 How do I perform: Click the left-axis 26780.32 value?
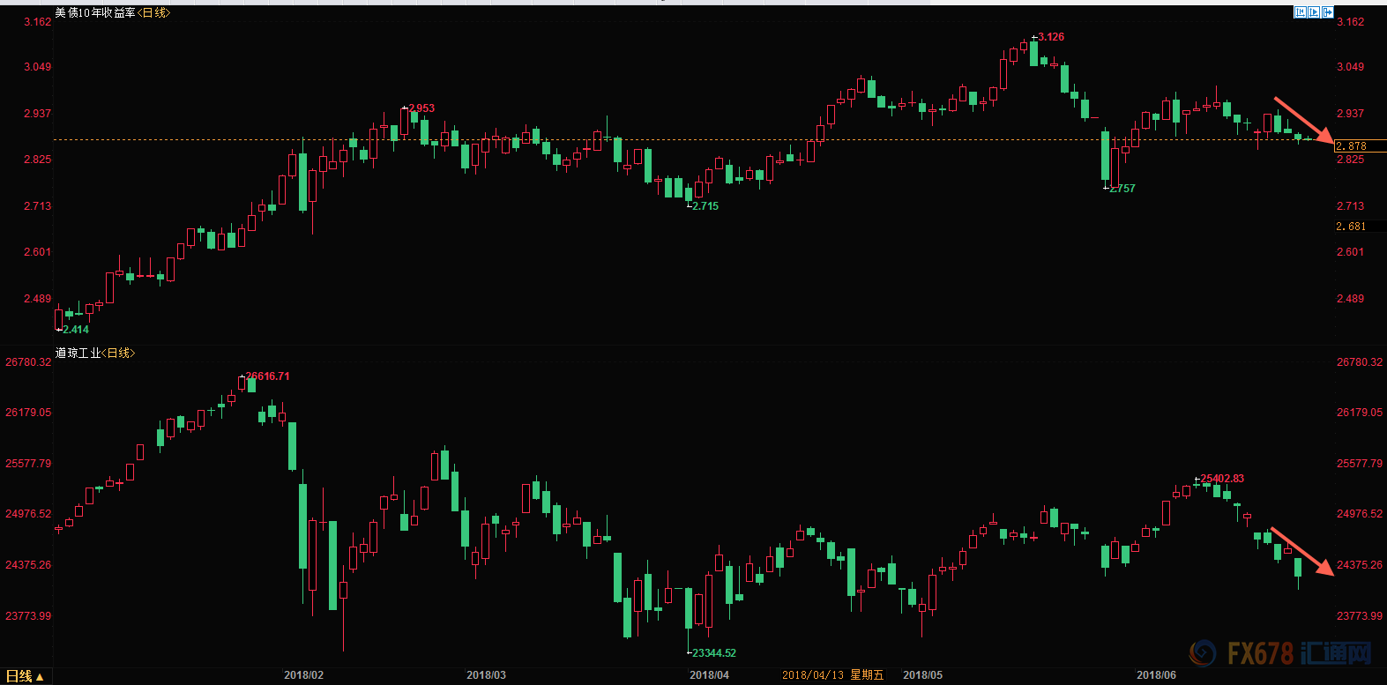point(28,362)
